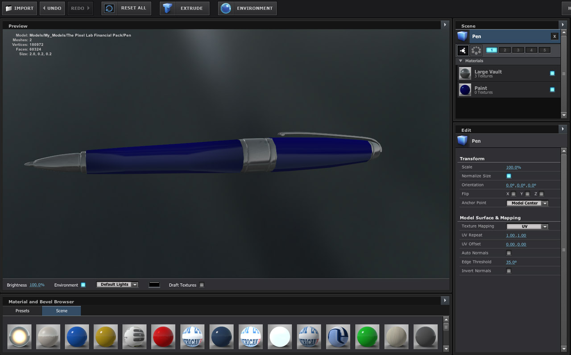Click the Reset All circular arrow icon
The height and width of the screenshot is (355, 571).
click(x=109, y=8)
